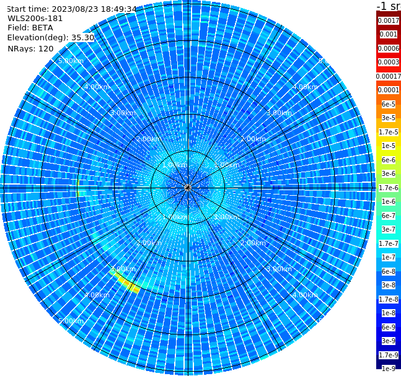Select the southeast 4.00km range ring label
This screenshot has height=376, width=401.
[x=305, y=295]
